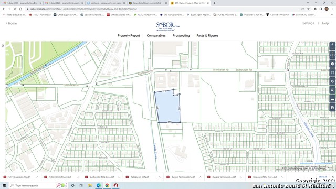336x189 pixels.
Task: Open the Settings link
Action: pos(308,23)
